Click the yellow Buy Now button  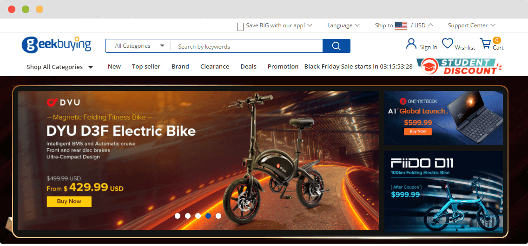click(69, 202)
